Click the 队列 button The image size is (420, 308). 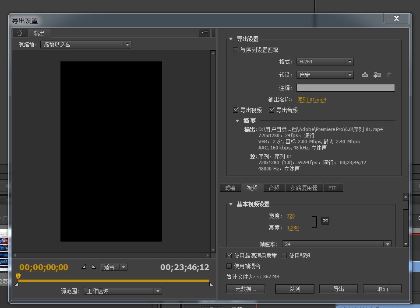pos(294,289)
